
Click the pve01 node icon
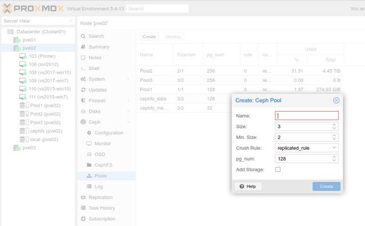(x=17, y=40)
